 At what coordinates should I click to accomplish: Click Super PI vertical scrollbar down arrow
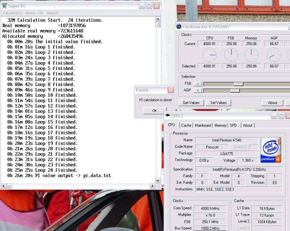click(158, 181)
